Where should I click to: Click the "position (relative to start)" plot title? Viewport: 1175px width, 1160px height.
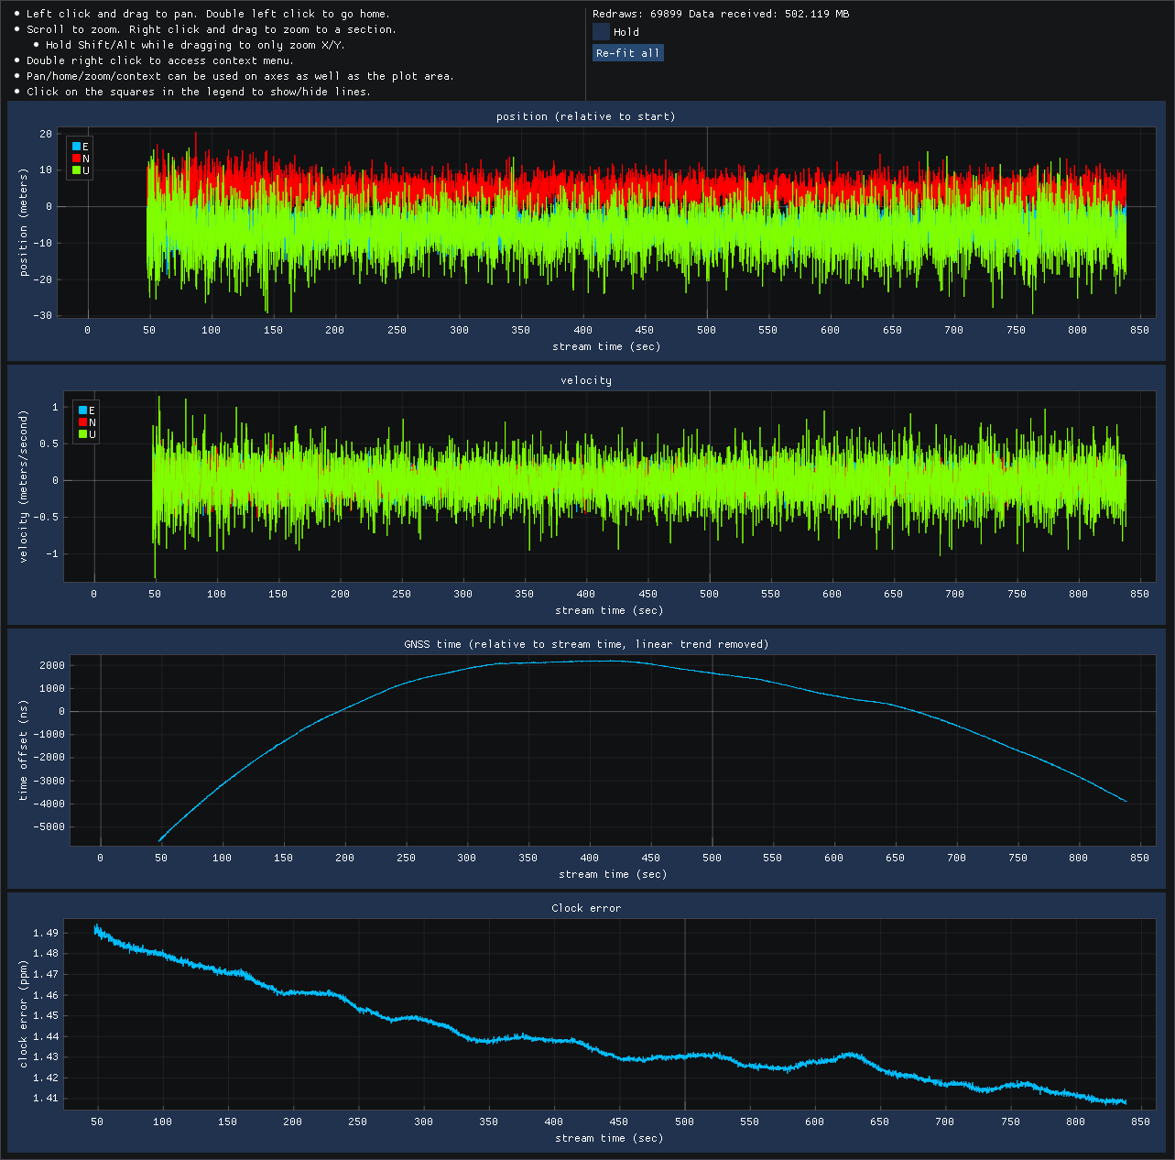point(585,116)
